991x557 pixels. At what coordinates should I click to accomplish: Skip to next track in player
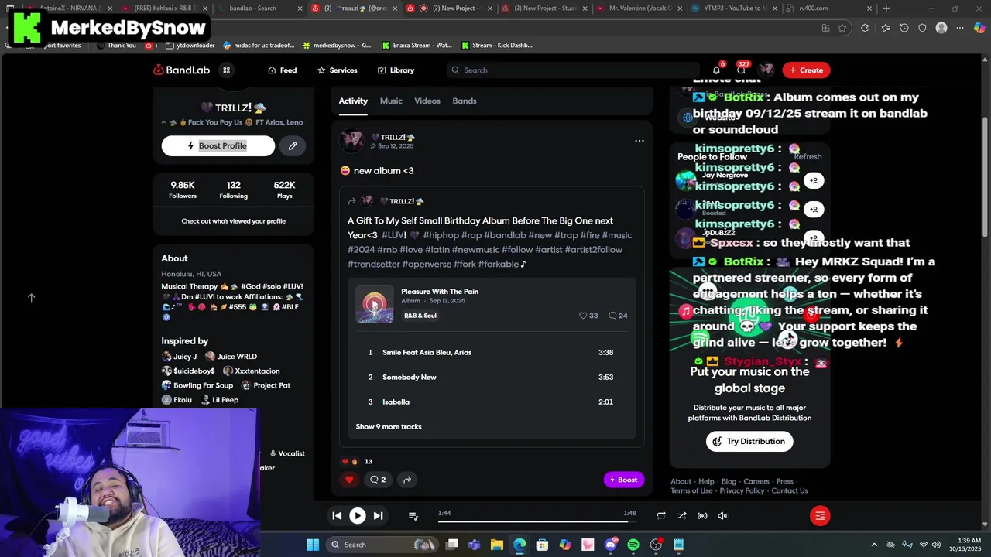click(378, 516)
